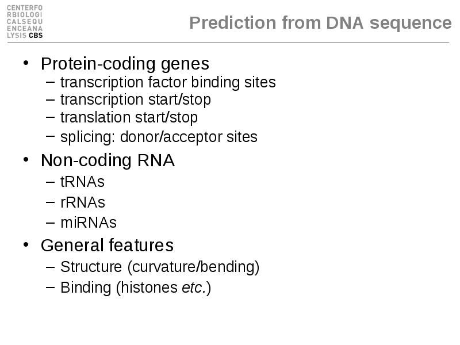Click the bullet dot before 'Non-coding RNA'
The image size is (460, 345).
tap(26, 160)
